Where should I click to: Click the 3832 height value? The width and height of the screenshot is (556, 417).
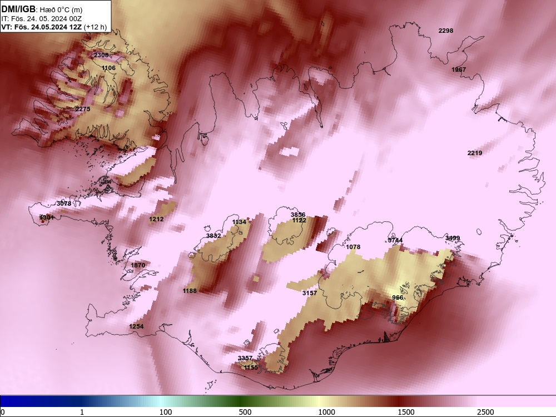214,236
